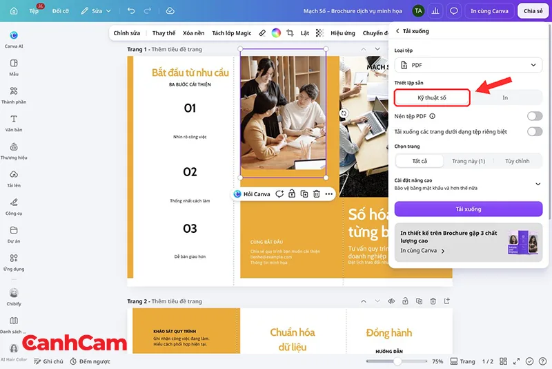Image resolution: width=552 pixels, height=369 pixels.
Task: Select the In print preset
Action: pyautogui.click(x=505, y=97)
